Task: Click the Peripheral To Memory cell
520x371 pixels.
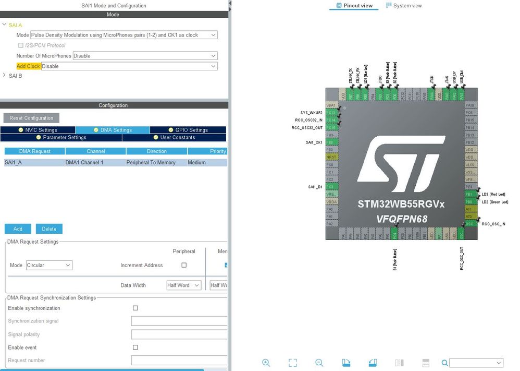Action: 156,162
